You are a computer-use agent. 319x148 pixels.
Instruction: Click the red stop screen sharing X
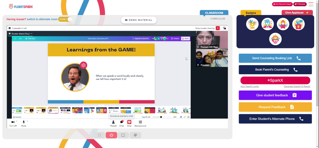pyautogui.click(x=218, y=28)
